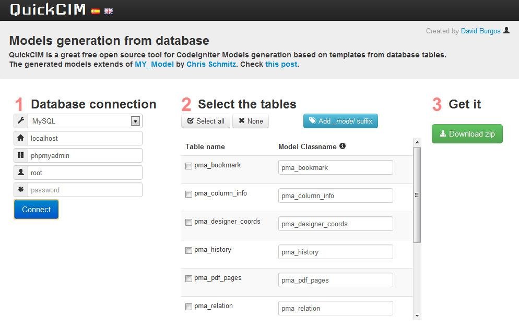
Task: Click the info icon next to Model Classname
Action: coord(343,146)
